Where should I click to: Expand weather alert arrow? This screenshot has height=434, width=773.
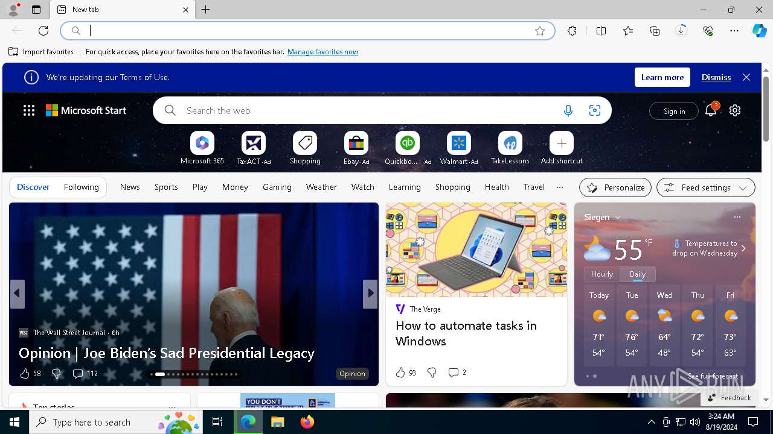click(743, 248)
